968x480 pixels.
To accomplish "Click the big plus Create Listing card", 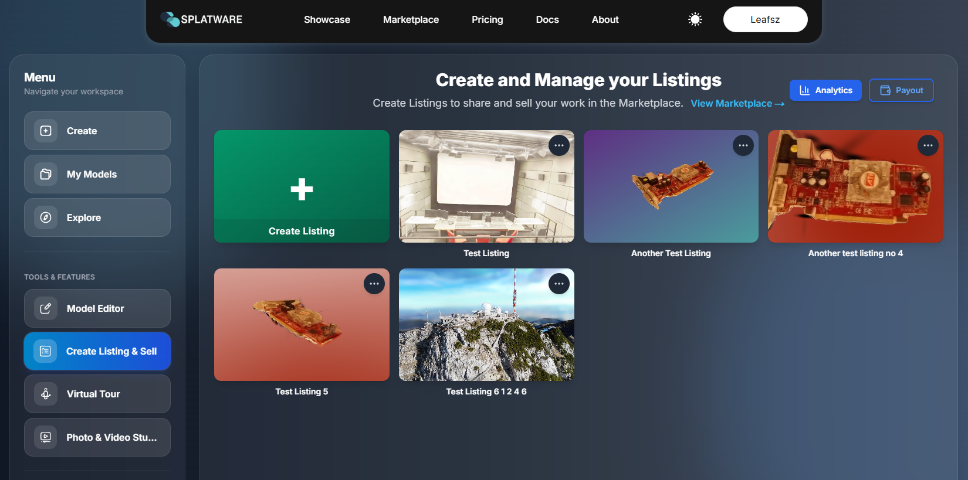I will coord(302,186).
